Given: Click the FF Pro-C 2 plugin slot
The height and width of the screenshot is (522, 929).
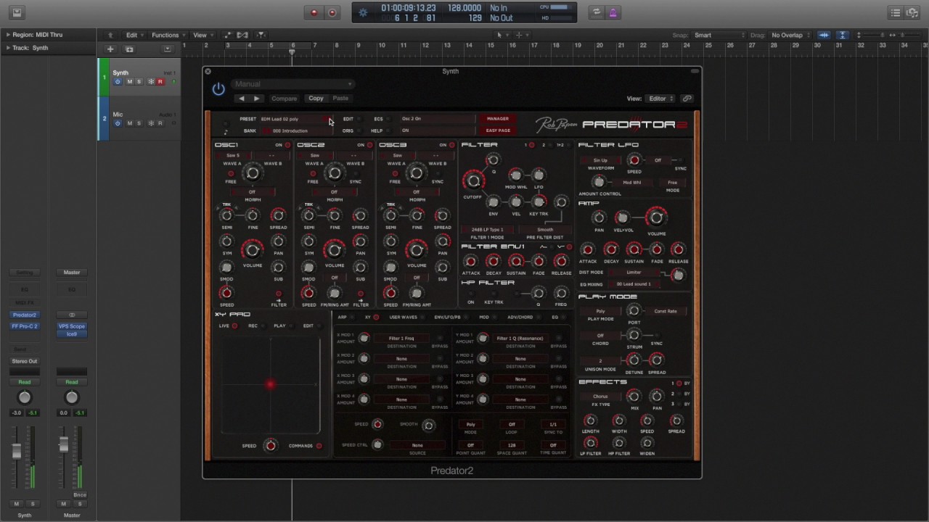Looking at the screenshot, I should click(24, 326).
